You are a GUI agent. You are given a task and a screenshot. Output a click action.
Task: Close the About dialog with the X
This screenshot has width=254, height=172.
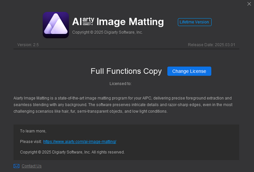click(249, 4)
